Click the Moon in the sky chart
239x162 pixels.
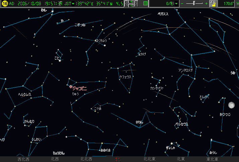click(231, 105)
